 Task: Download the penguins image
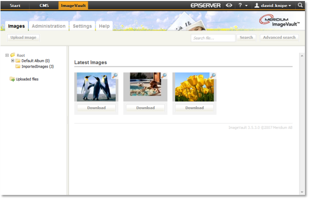[x=96, y=108]
